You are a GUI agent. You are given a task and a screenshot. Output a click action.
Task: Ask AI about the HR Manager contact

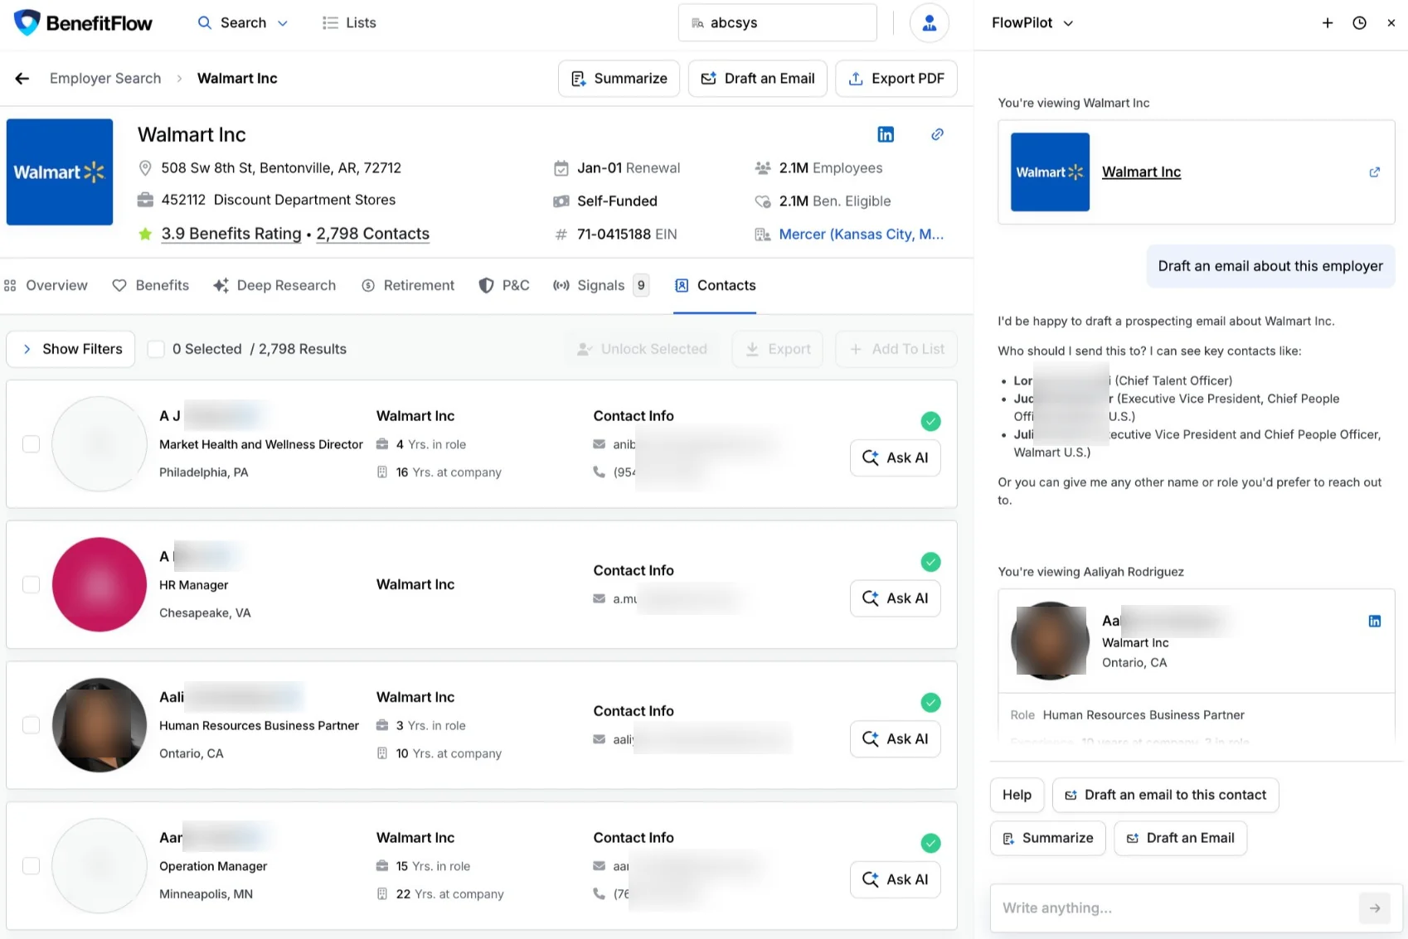(896, 598)
